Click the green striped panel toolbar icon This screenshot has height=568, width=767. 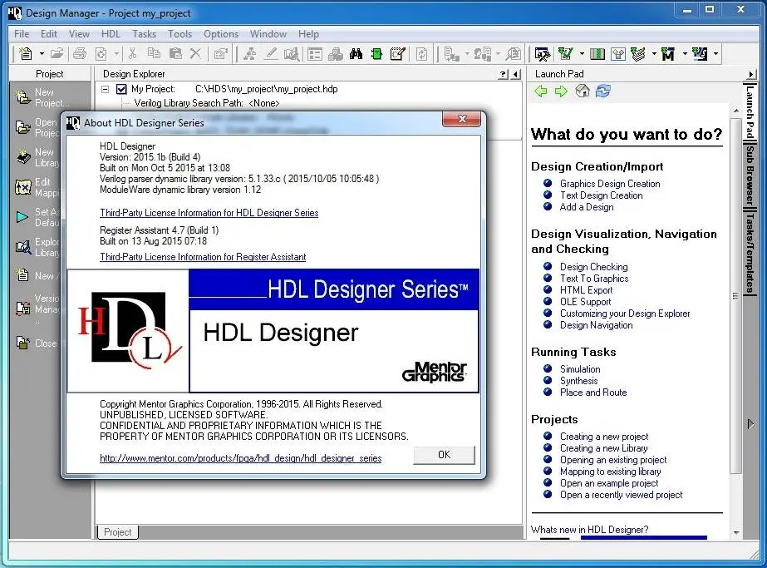tap(597, 53)
